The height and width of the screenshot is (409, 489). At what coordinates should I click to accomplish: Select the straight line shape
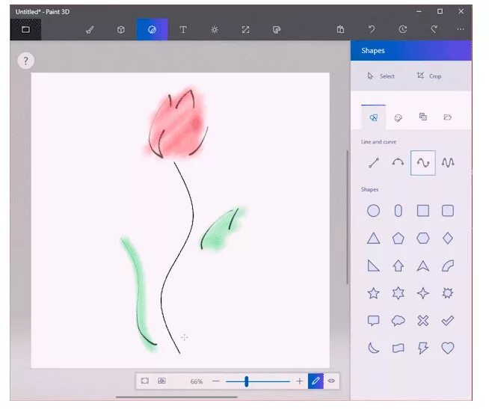(374, 163)
